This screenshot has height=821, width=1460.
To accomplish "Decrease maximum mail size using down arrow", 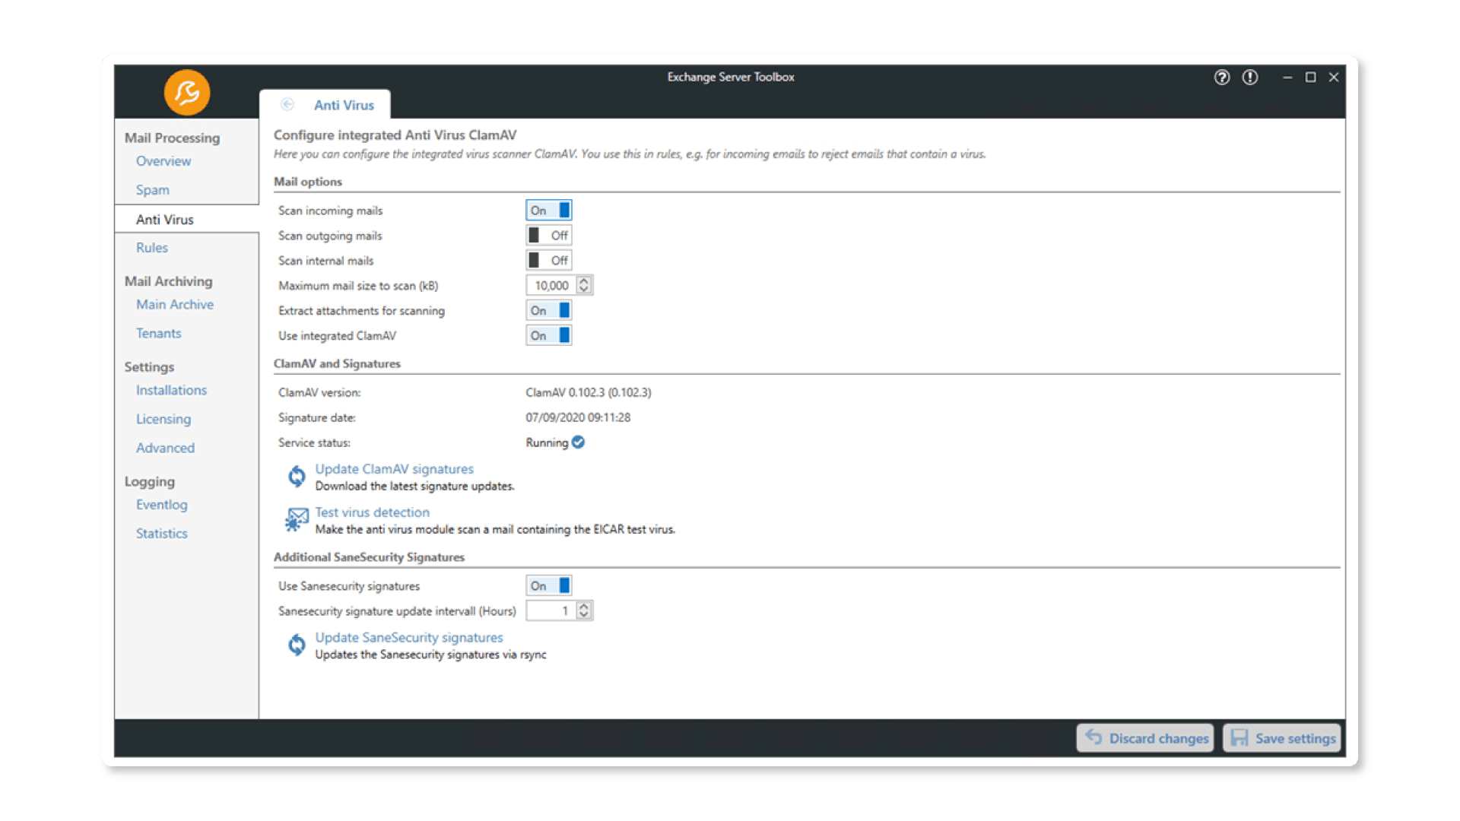I will click(x=584, y=290).
